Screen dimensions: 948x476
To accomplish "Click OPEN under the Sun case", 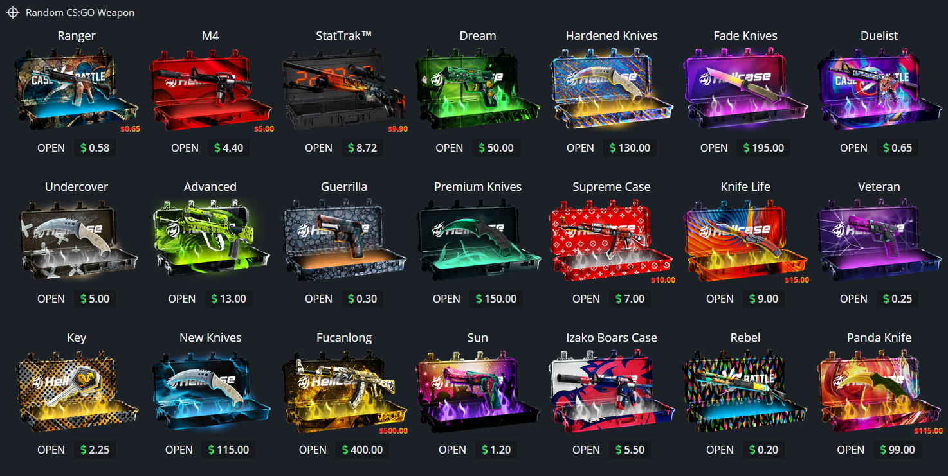I will tap(452, 450).
